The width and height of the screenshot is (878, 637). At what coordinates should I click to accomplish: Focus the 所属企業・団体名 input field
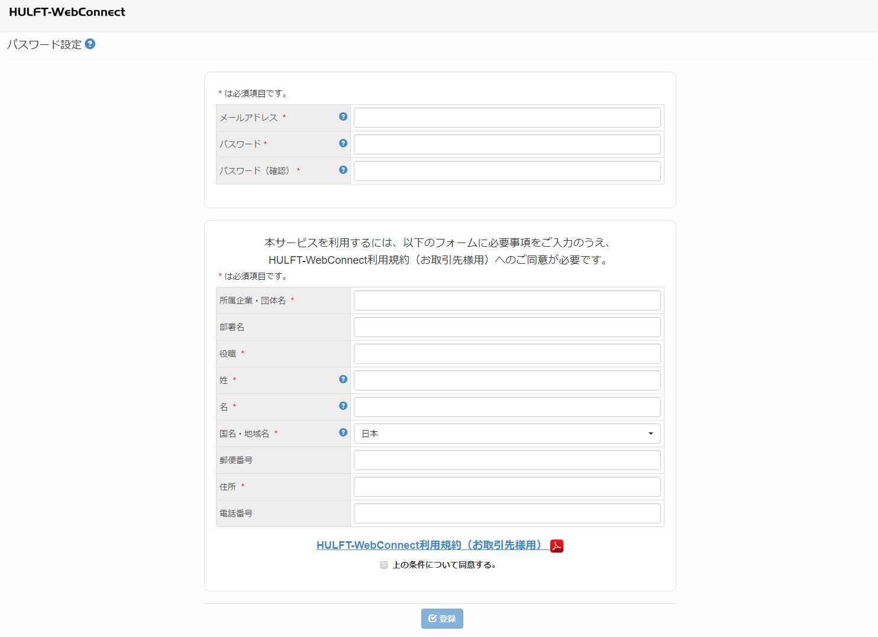[x=506, y=300]
